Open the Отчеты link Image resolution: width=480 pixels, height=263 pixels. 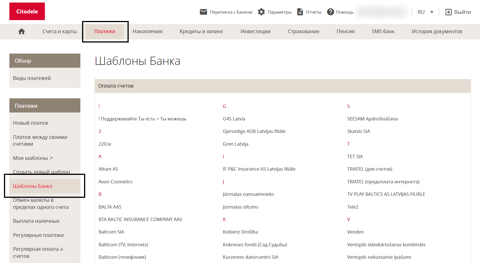[313, 12]
